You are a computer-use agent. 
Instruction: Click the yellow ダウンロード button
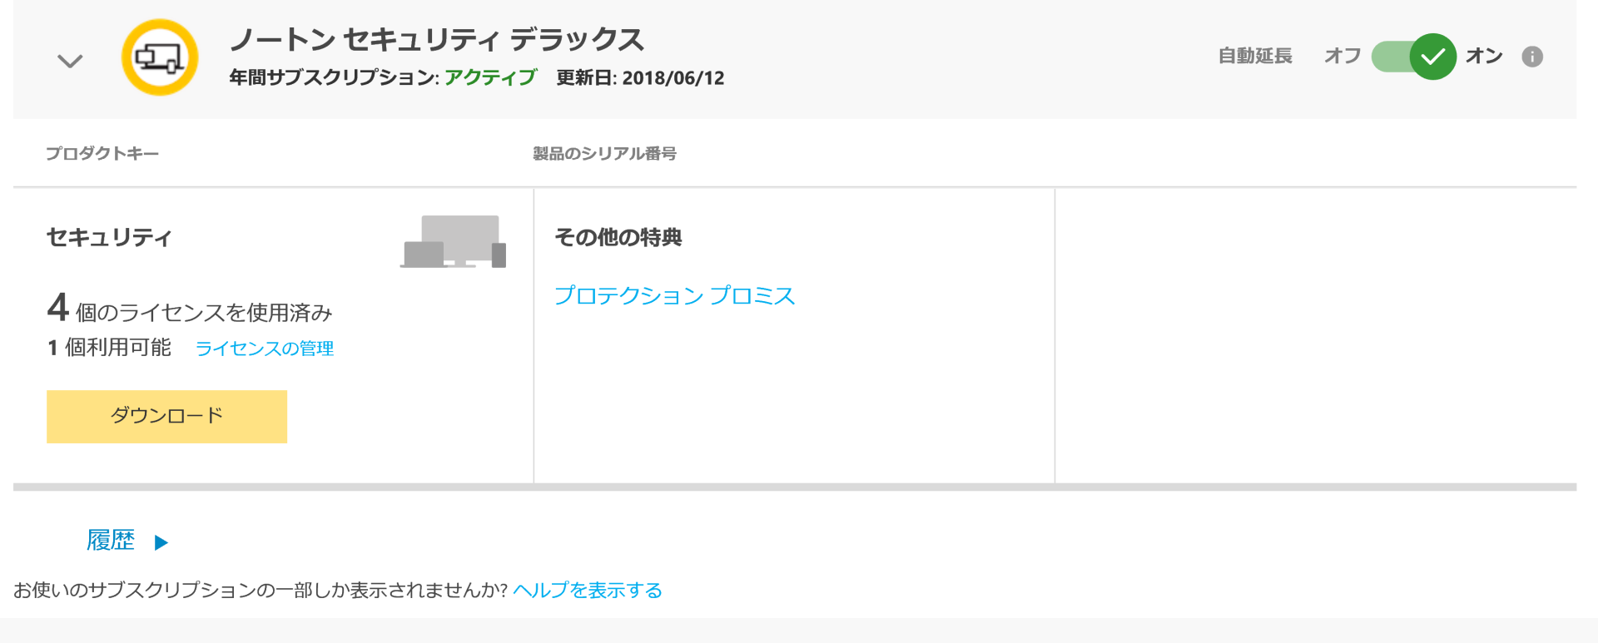pyautogui.click(x=166, y=416)
